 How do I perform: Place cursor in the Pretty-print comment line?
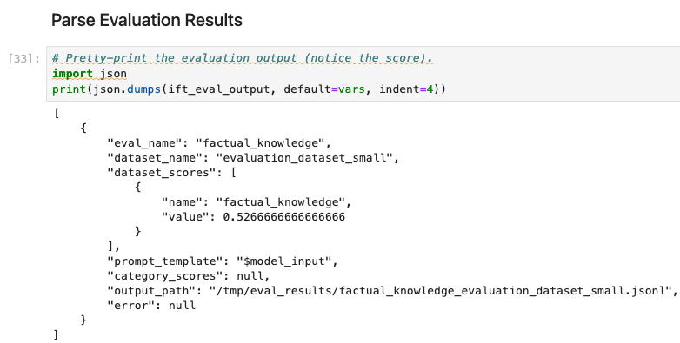tap(243, 58)
